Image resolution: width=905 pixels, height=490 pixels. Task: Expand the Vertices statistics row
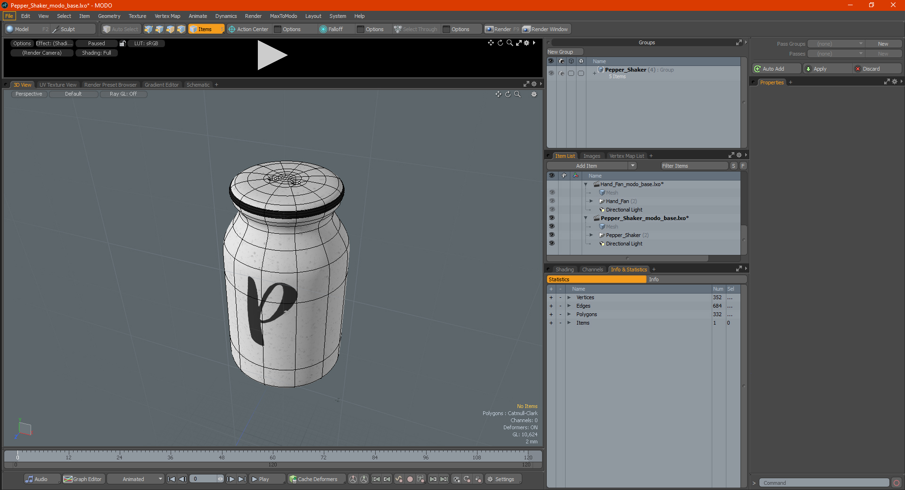(569, 297)
